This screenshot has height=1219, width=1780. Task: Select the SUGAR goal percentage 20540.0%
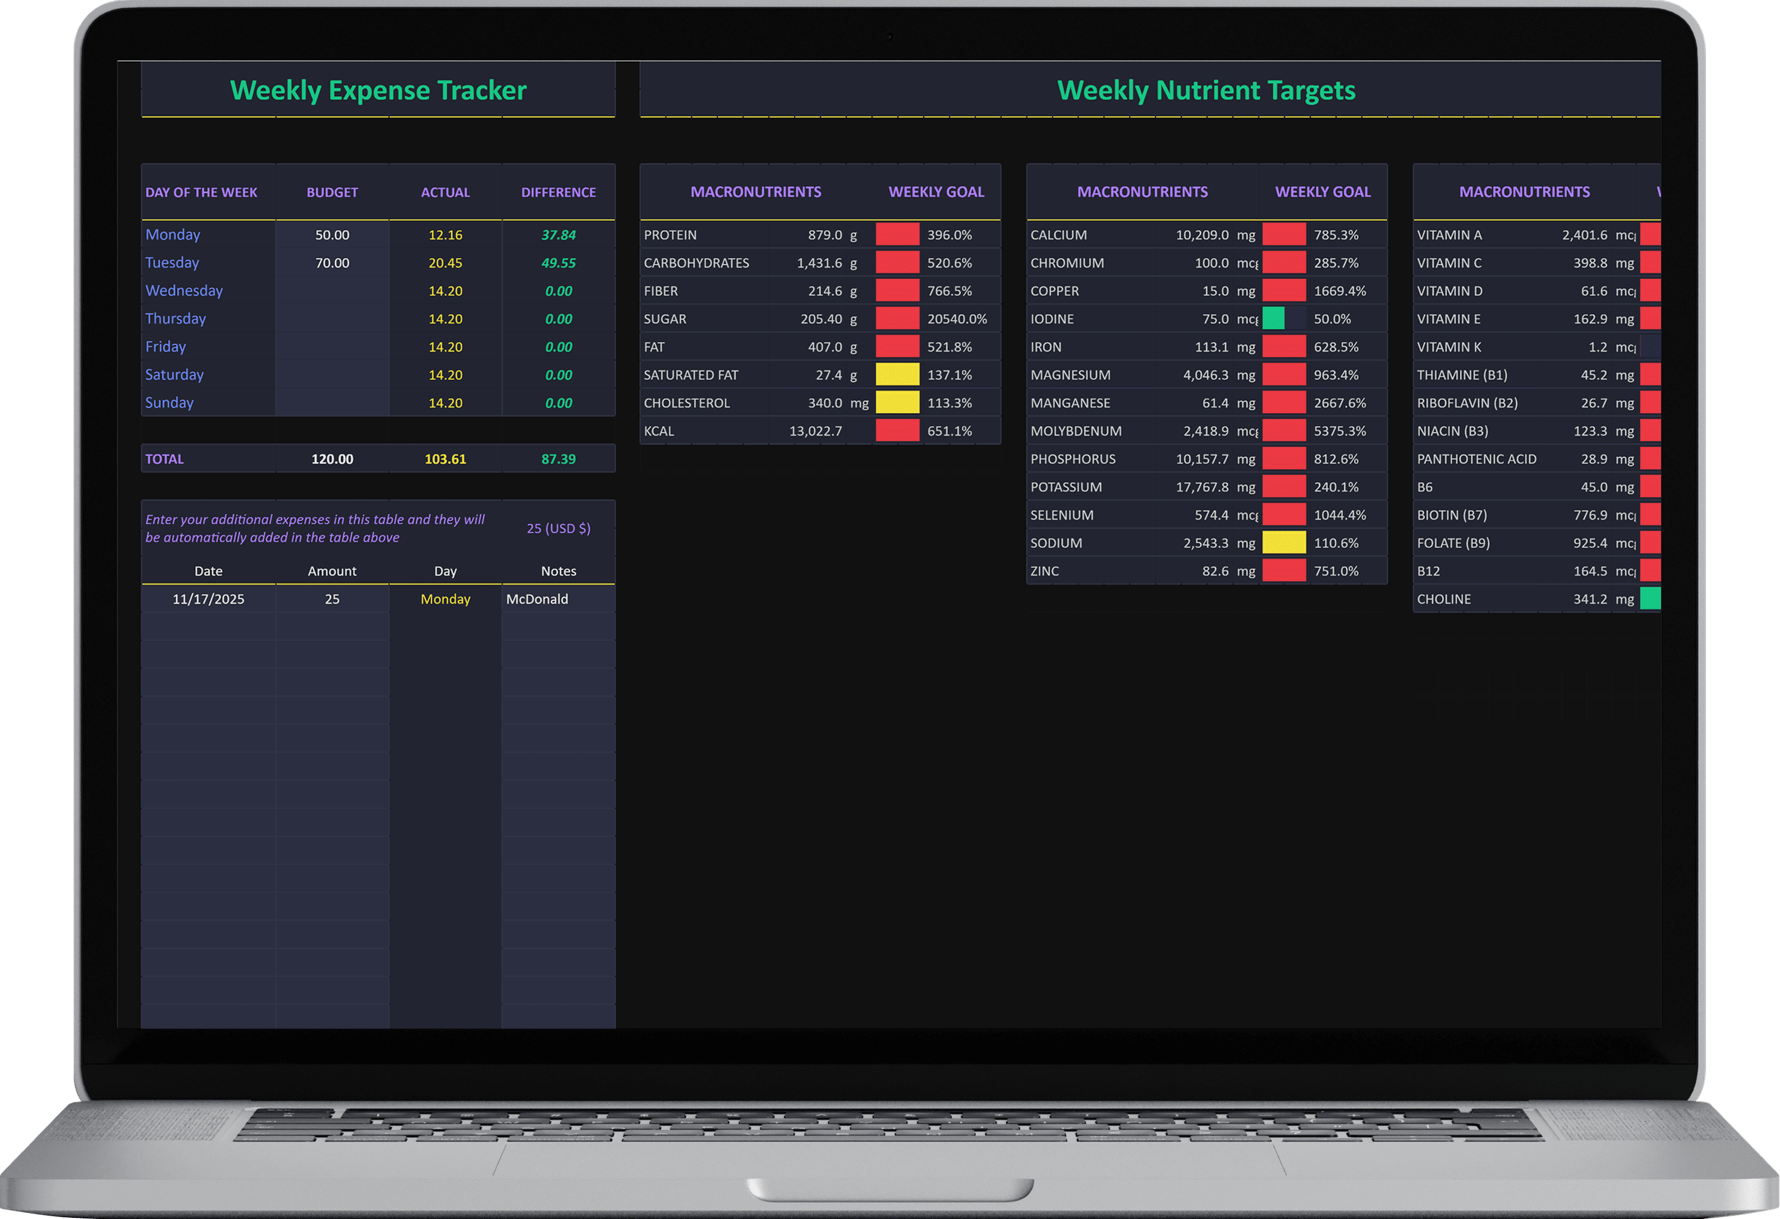pyautogui.click(x=957, y=319)
